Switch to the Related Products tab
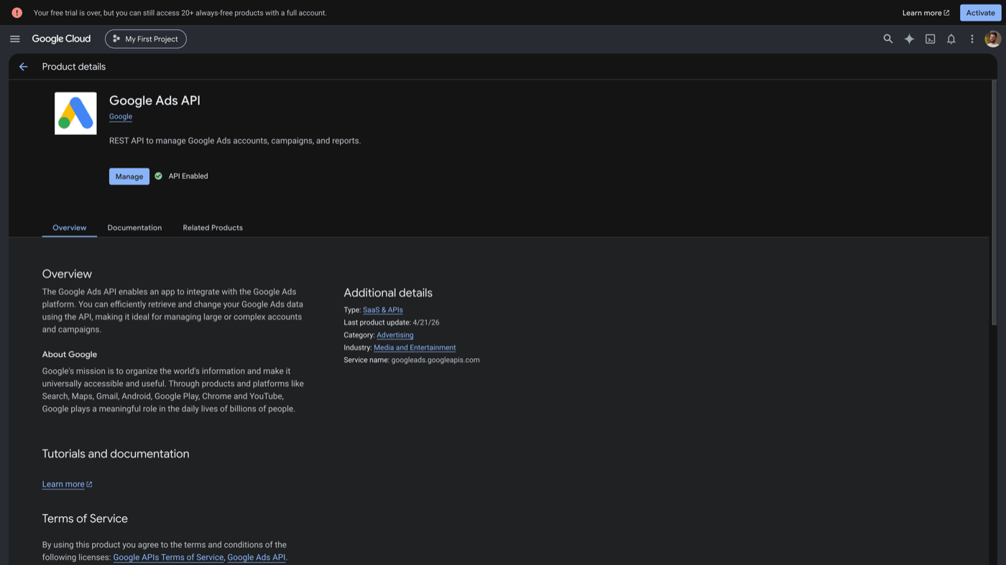The width and height of the screenshot is (1006, 565). (x=213, y=228)
